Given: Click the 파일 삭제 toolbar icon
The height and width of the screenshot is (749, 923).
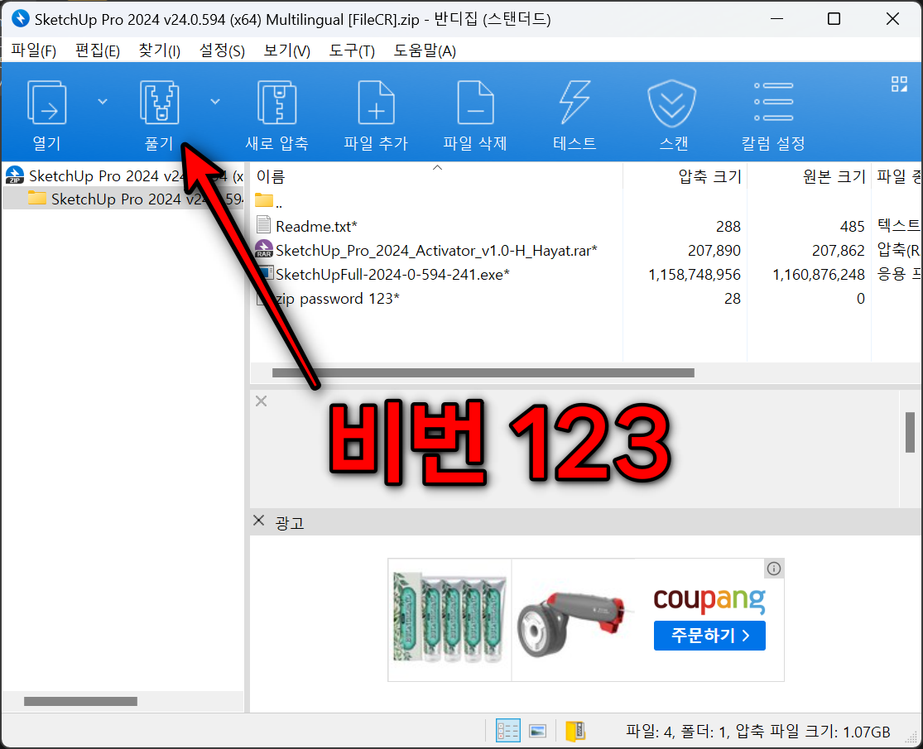Looking at the screenshot, I should [x=476, y=103].
